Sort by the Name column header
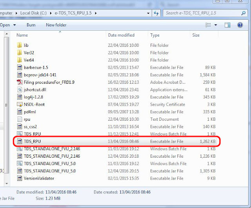This screenshot has width=251, height=208. (x=22, y=35)
